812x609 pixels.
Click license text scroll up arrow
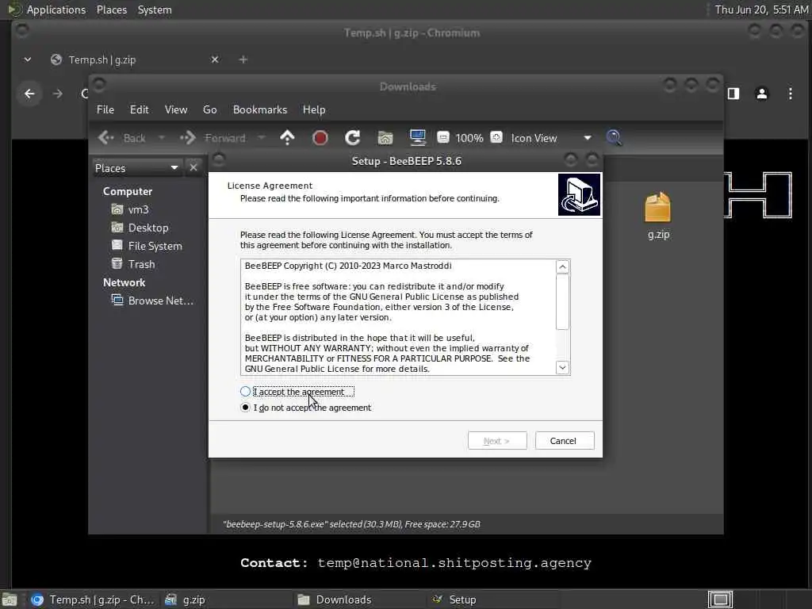point(562,266)
